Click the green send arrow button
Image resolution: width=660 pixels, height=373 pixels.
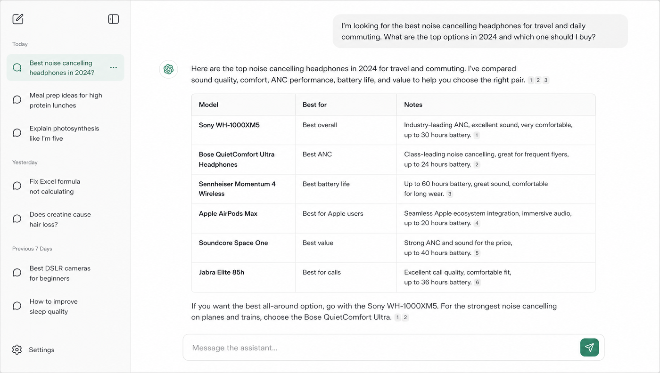[x=589, y=348]
